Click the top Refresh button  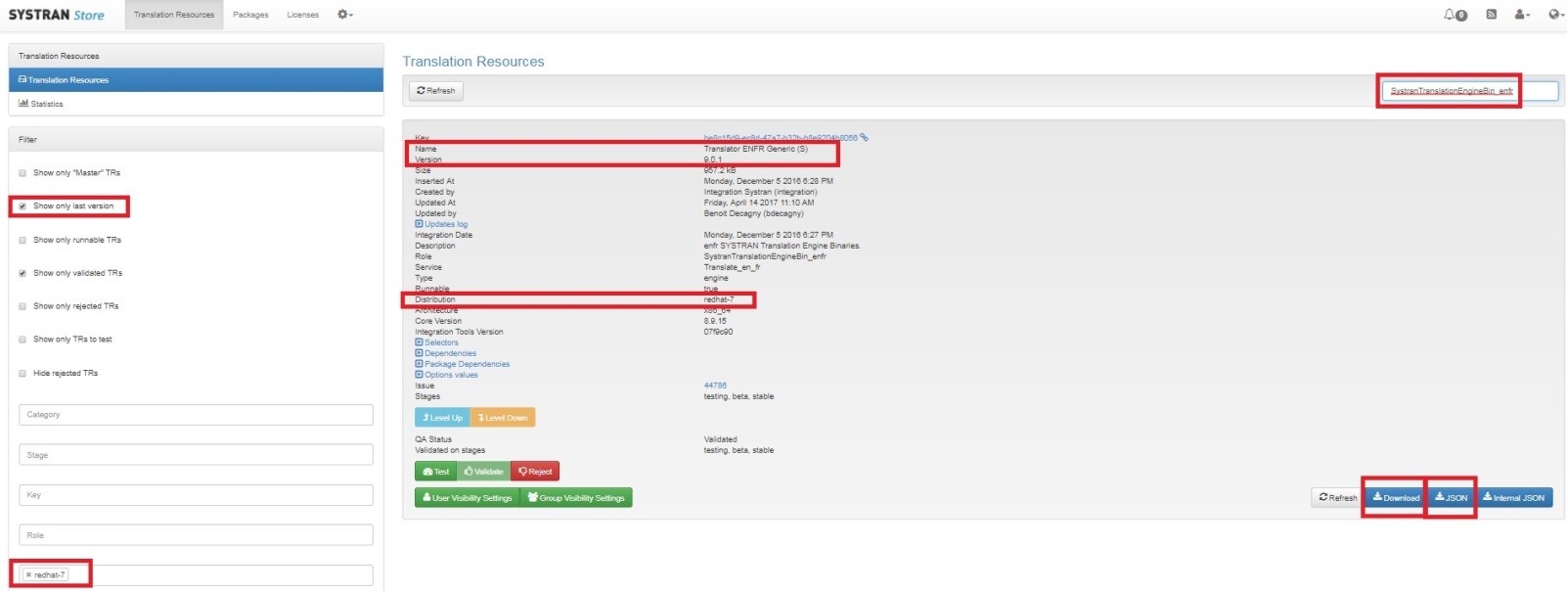click(436, 91)
